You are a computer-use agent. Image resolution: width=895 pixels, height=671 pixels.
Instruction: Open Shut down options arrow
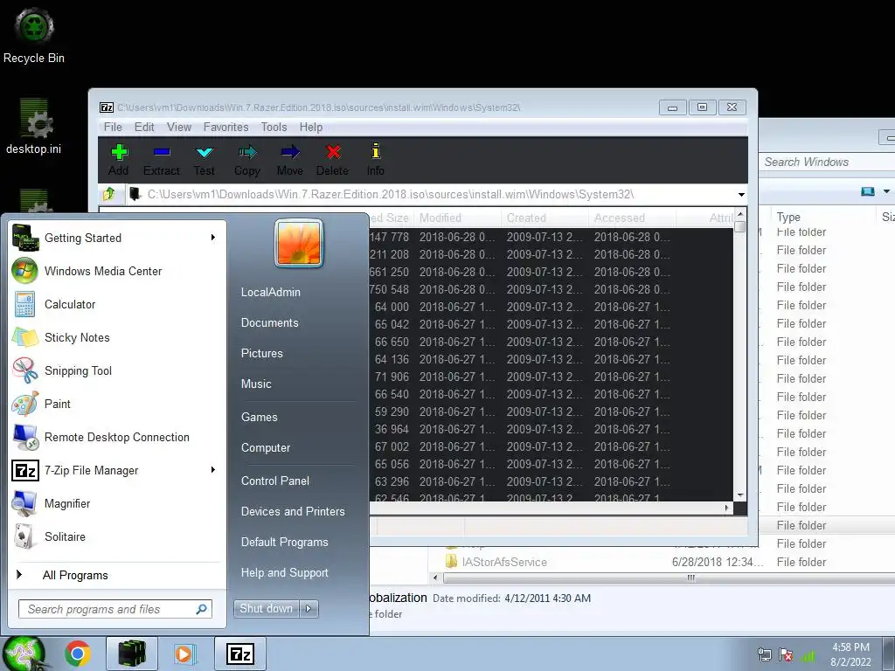point(309,609)
